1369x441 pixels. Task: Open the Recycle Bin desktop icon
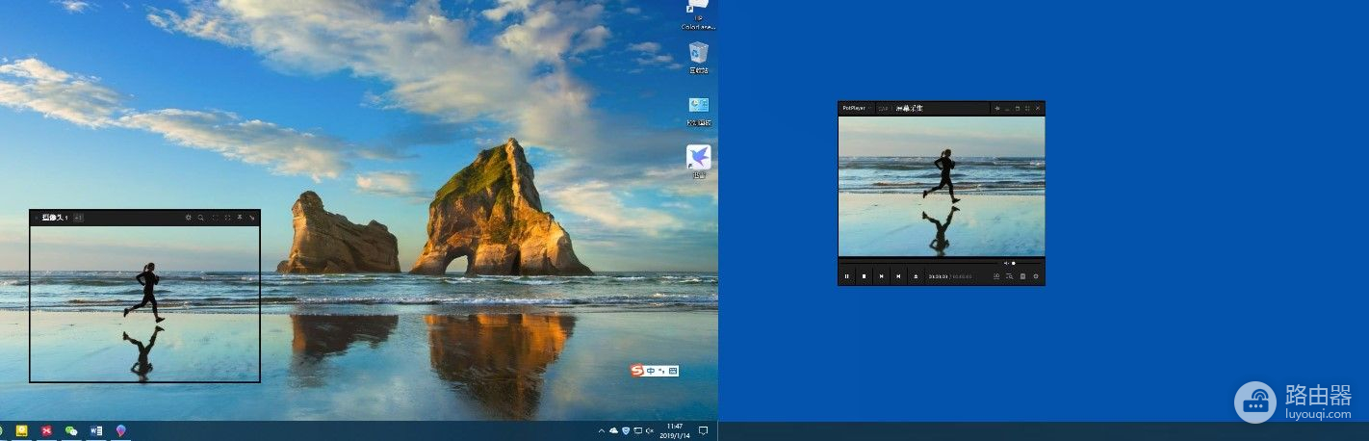699,56
